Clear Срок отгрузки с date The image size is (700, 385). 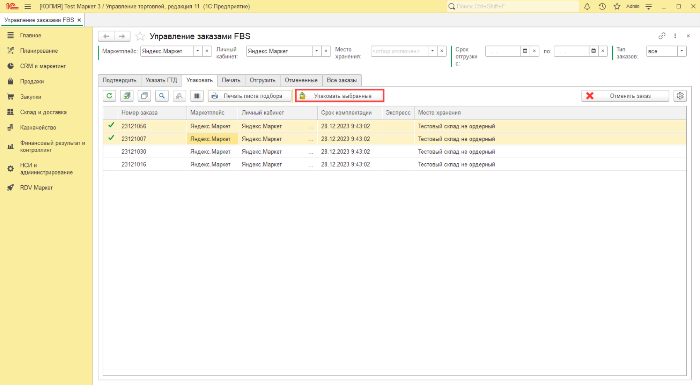534,51
